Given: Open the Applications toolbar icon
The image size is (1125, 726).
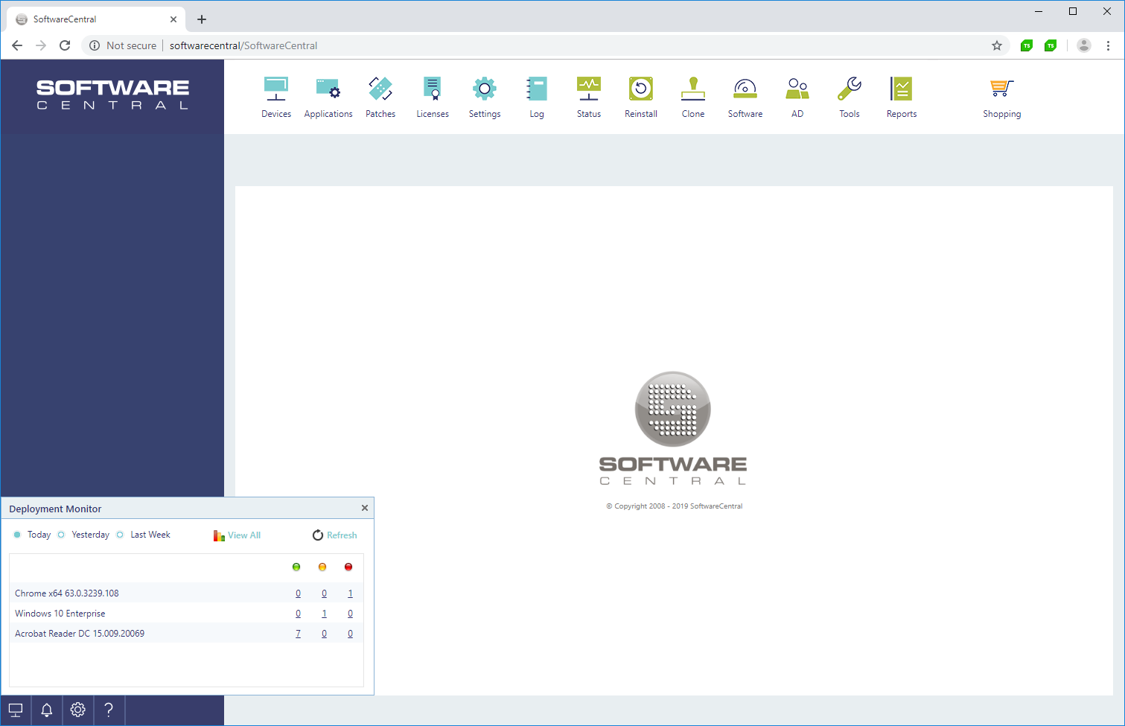Looking at the screenshot, I should coord(328,97).
